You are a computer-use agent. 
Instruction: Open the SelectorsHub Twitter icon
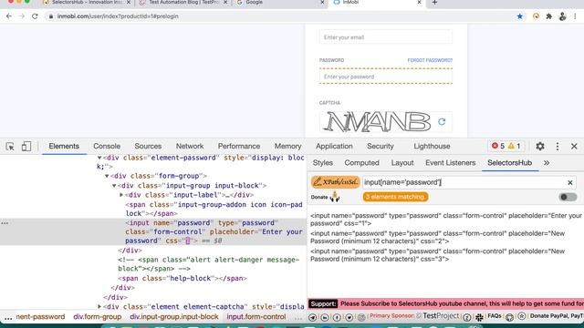tap(349, 317)
